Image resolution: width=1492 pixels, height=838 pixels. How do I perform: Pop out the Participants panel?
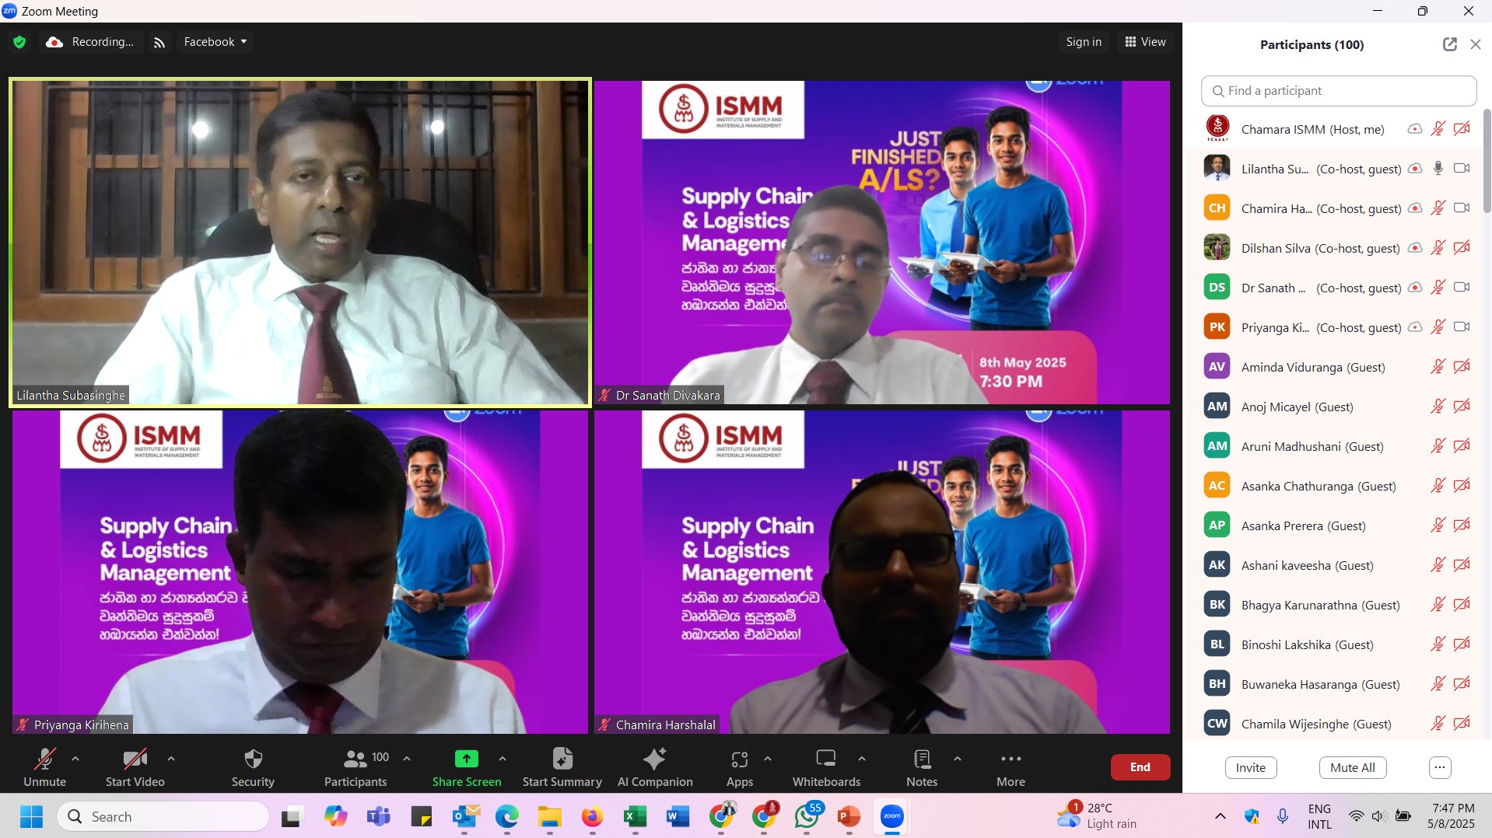(x=1450, y=44)
